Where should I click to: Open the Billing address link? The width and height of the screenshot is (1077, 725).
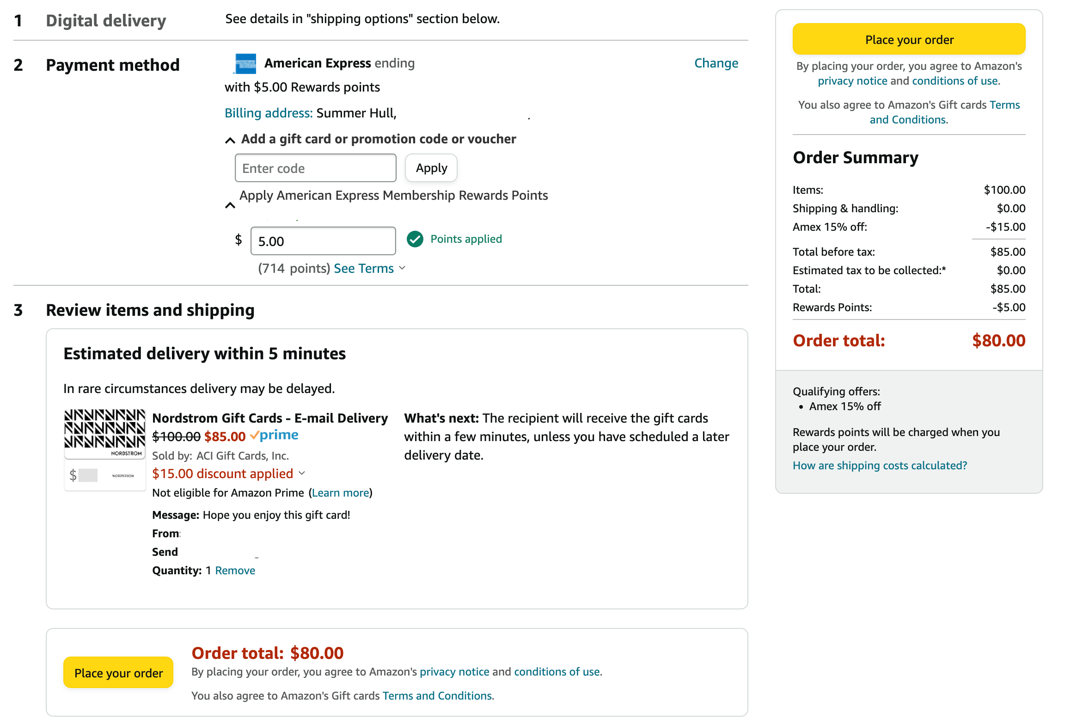(268, 113)
